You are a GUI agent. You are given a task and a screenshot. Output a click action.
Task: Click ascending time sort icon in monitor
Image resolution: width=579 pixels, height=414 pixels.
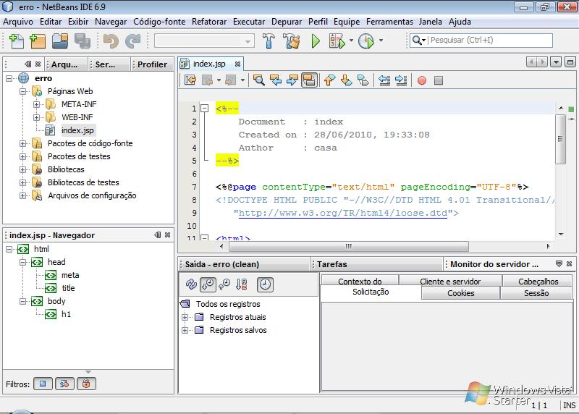pyautogui.click(x=224, y=284)
